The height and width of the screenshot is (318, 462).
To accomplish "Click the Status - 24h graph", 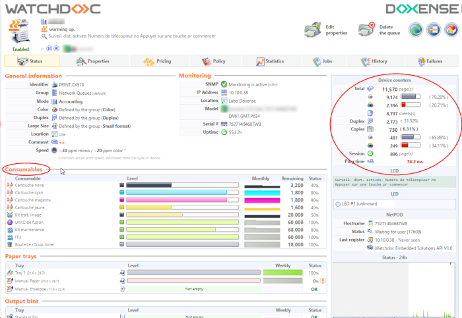I will point(395,290).
